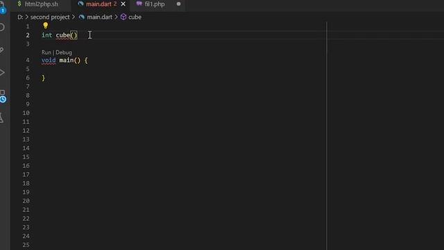
Task: Click the Debug code lens link
Action: (x=64, y=53)
